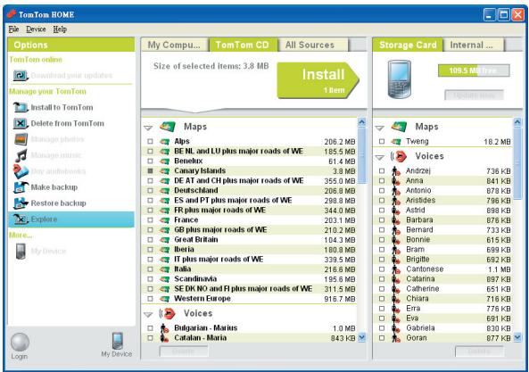Select the Great Britain checkbox
The width and height of the screenshot is (529, 372).
[x=150, y=240]
